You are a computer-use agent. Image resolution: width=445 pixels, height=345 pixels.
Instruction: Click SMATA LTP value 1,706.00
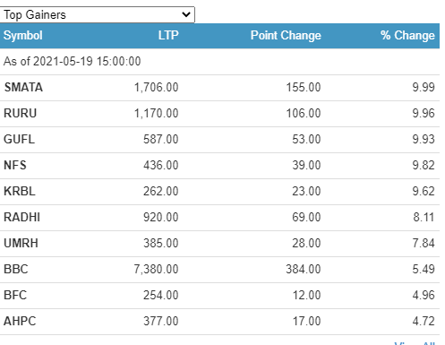[x=156, y=87]
